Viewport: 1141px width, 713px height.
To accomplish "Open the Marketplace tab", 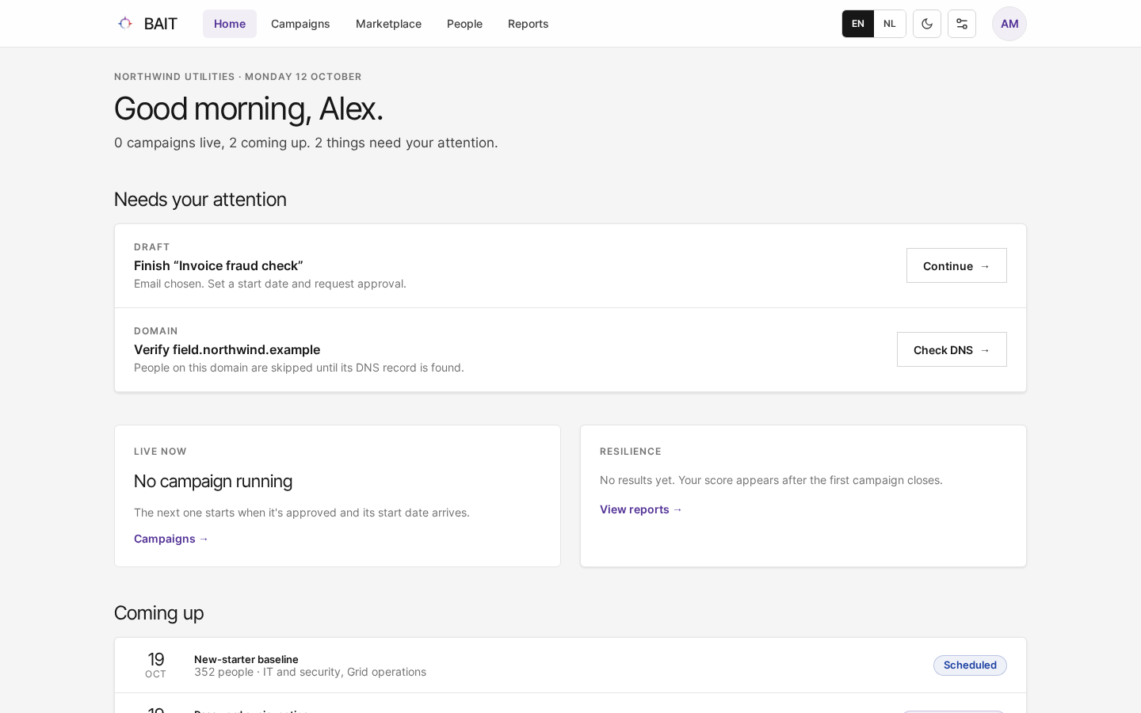I will pos(388,24).
